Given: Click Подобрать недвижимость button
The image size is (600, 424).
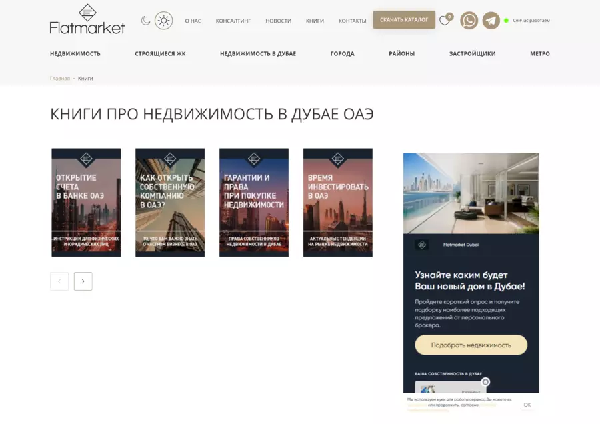Looking at the screenshot, I should pos(471,345).
